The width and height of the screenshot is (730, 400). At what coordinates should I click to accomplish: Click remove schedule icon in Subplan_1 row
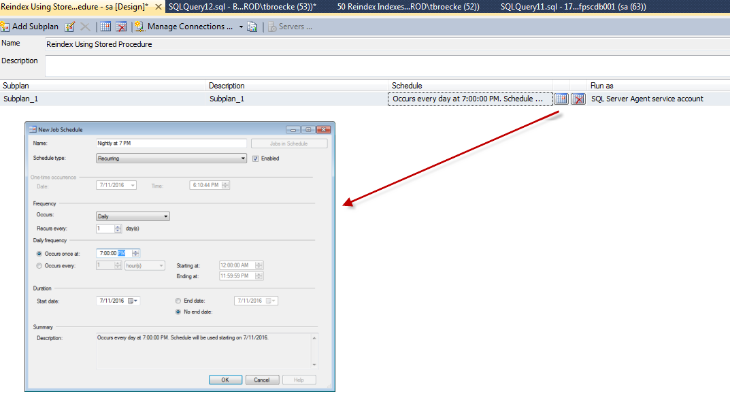578,99
